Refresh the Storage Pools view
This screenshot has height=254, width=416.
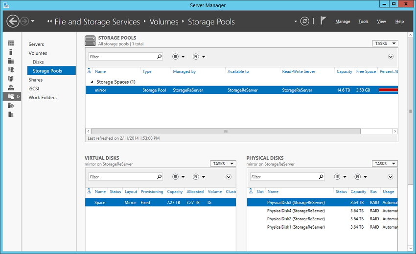coord(304,21)
